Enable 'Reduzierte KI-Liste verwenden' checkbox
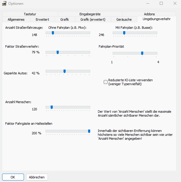 point(105,82)
